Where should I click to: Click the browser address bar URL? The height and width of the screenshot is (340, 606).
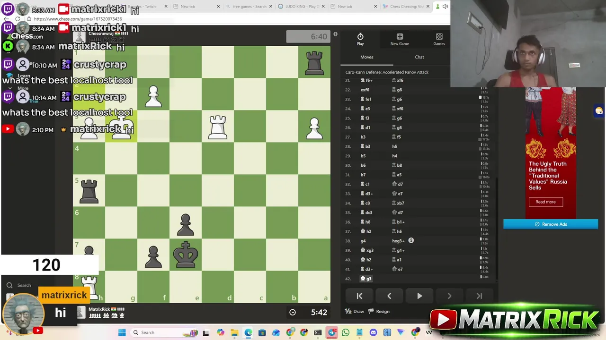(x=78, y=19)
